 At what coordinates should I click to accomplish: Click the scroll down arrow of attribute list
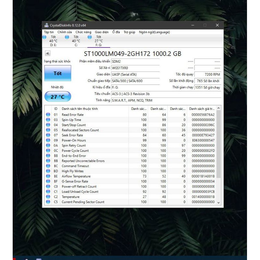coord(218,202)
